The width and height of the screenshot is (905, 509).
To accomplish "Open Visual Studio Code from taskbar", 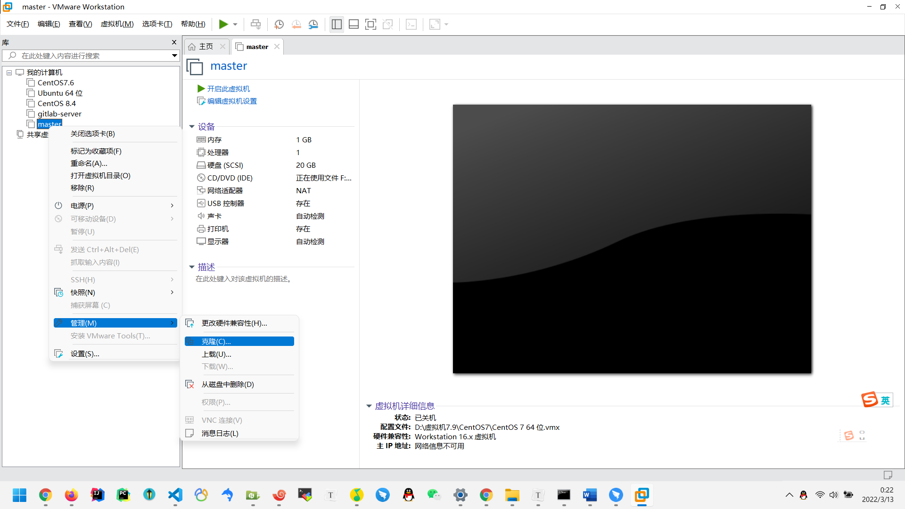I will 175,495.
